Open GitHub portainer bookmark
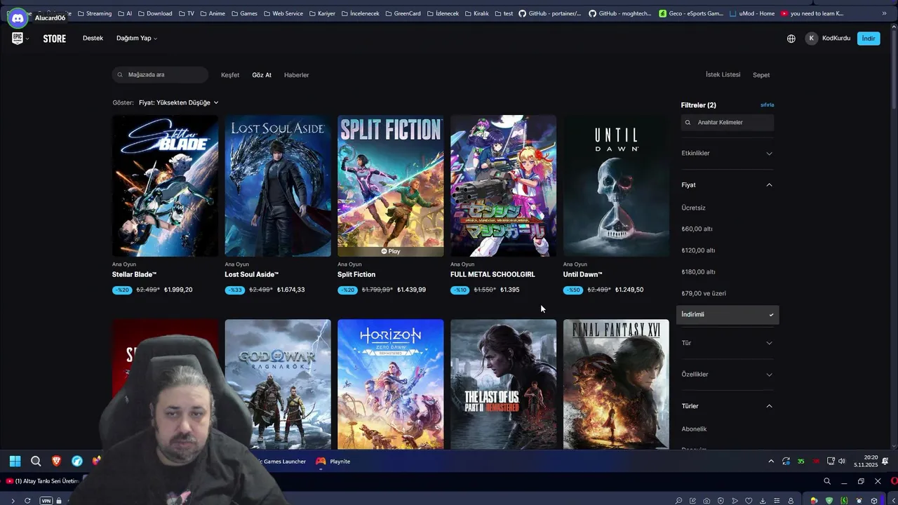This screenshot has height=505, width=898. 550,13
